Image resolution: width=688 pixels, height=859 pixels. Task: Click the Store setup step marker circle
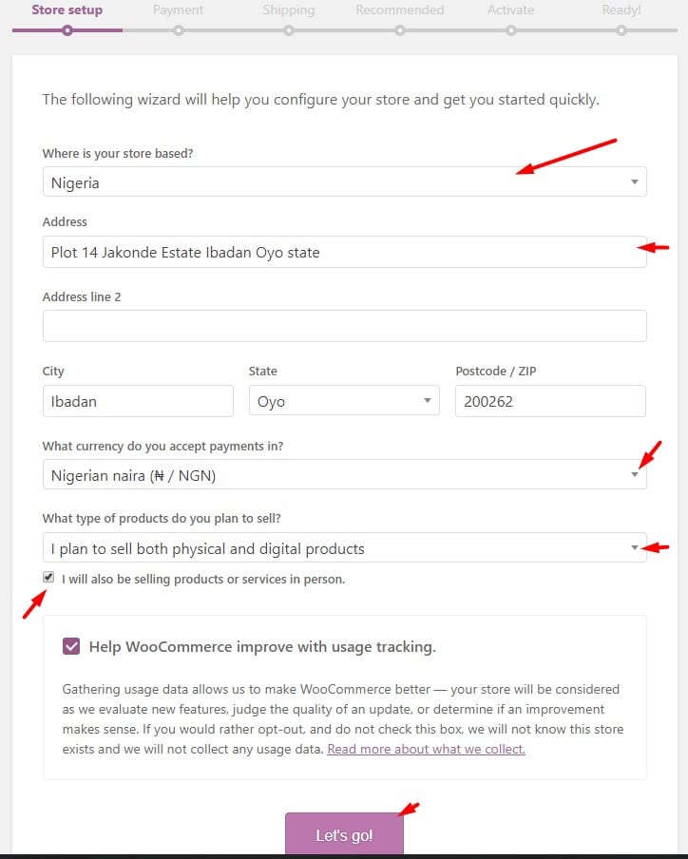tap(67, 30)
